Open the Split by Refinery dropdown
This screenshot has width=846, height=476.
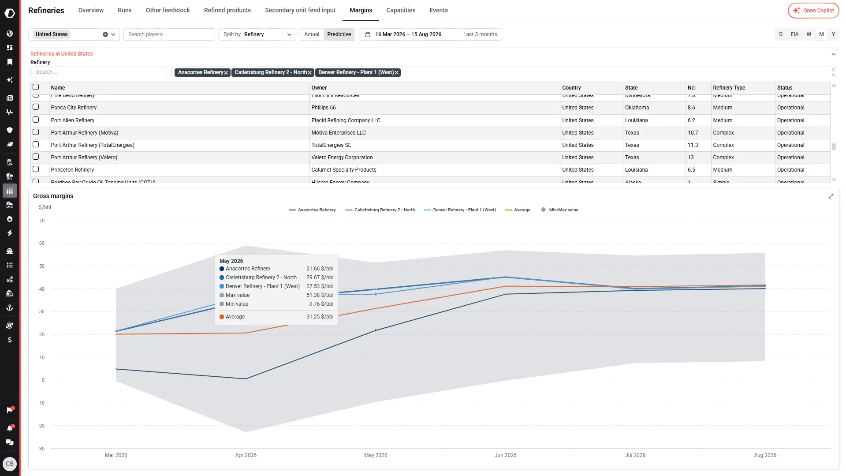coord(257,34)
